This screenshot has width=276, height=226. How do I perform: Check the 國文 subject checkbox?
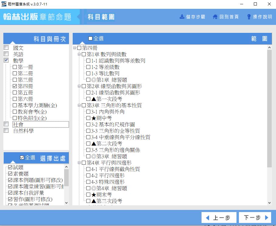pos(6,47)
